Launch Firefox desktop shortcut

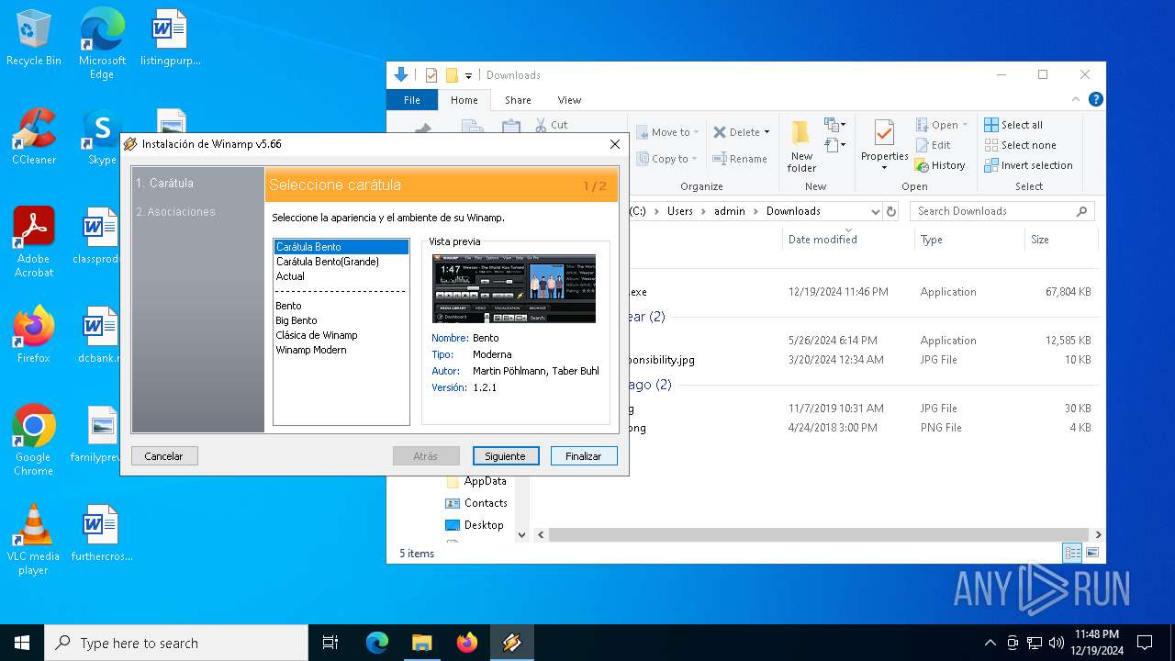pyautogui.click(x=33, y=334)
